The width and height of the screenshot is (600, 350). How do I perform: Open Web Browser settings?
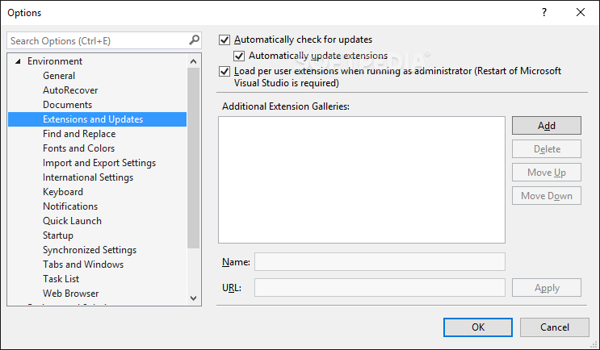(71, 294)
